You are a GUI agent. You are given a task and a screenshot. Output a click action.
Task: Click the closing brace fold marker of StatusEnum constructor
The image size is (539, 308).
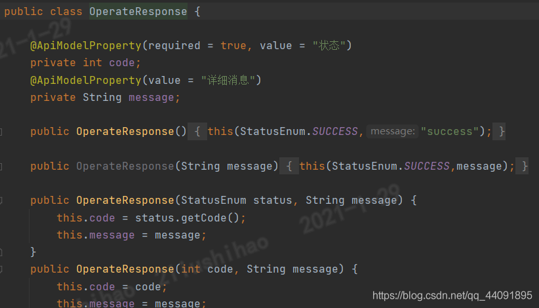pos(1,252)
